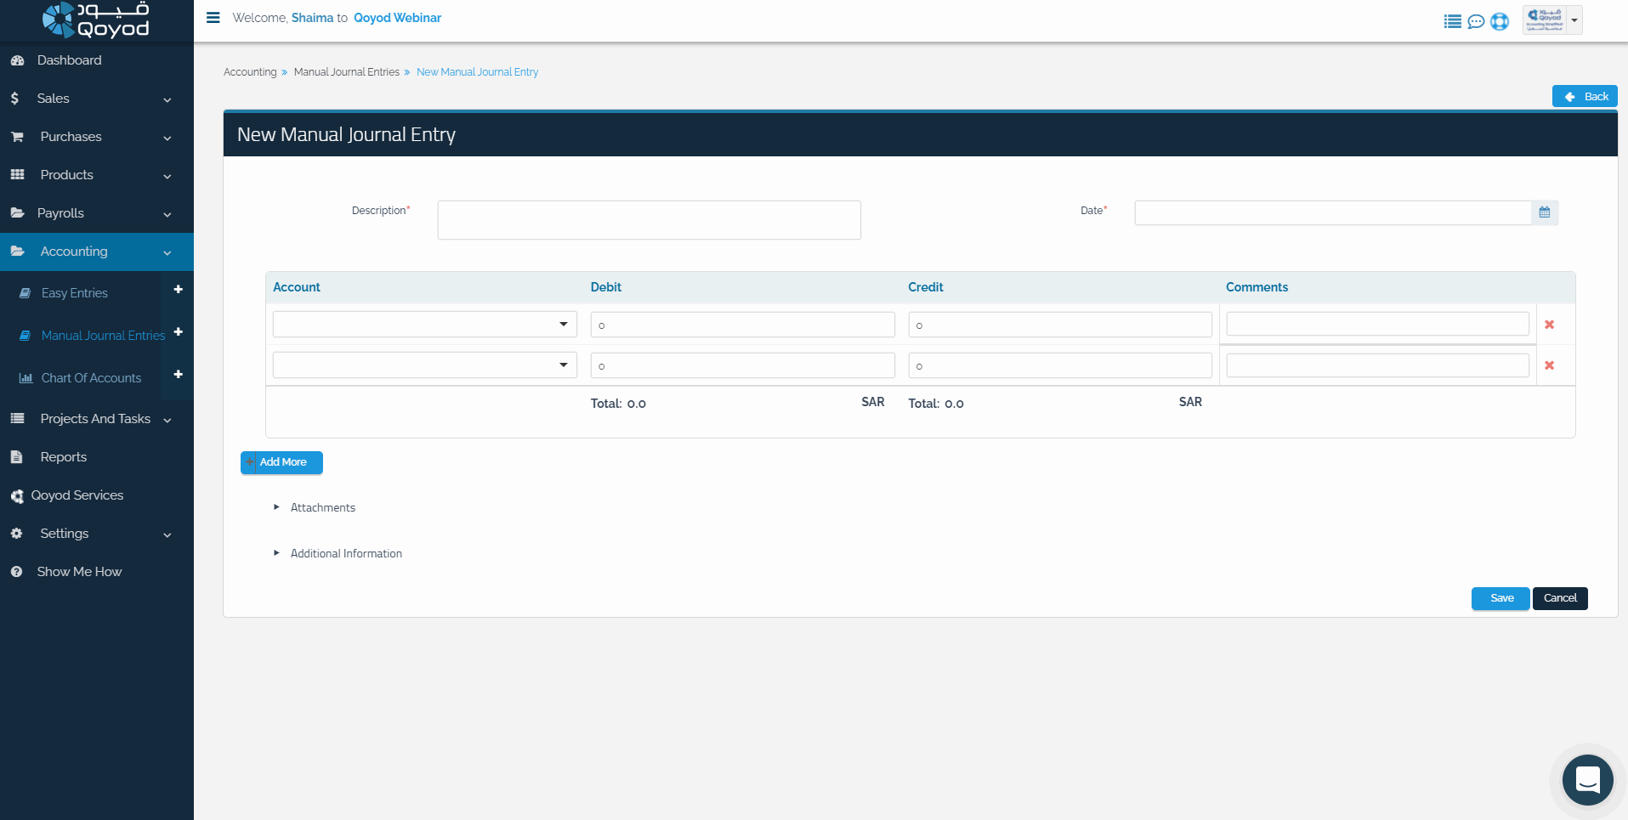The width and height of the screenshot is (1628, 820).
Task: Open the second row Account dropdown
Action: tap(424, 365)
